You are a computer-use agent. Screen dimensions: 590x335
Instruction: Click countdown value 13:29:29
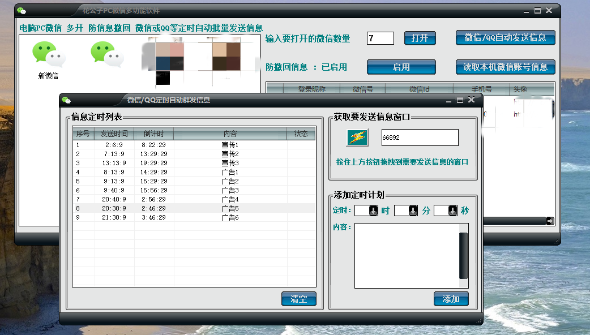(153, 154)
